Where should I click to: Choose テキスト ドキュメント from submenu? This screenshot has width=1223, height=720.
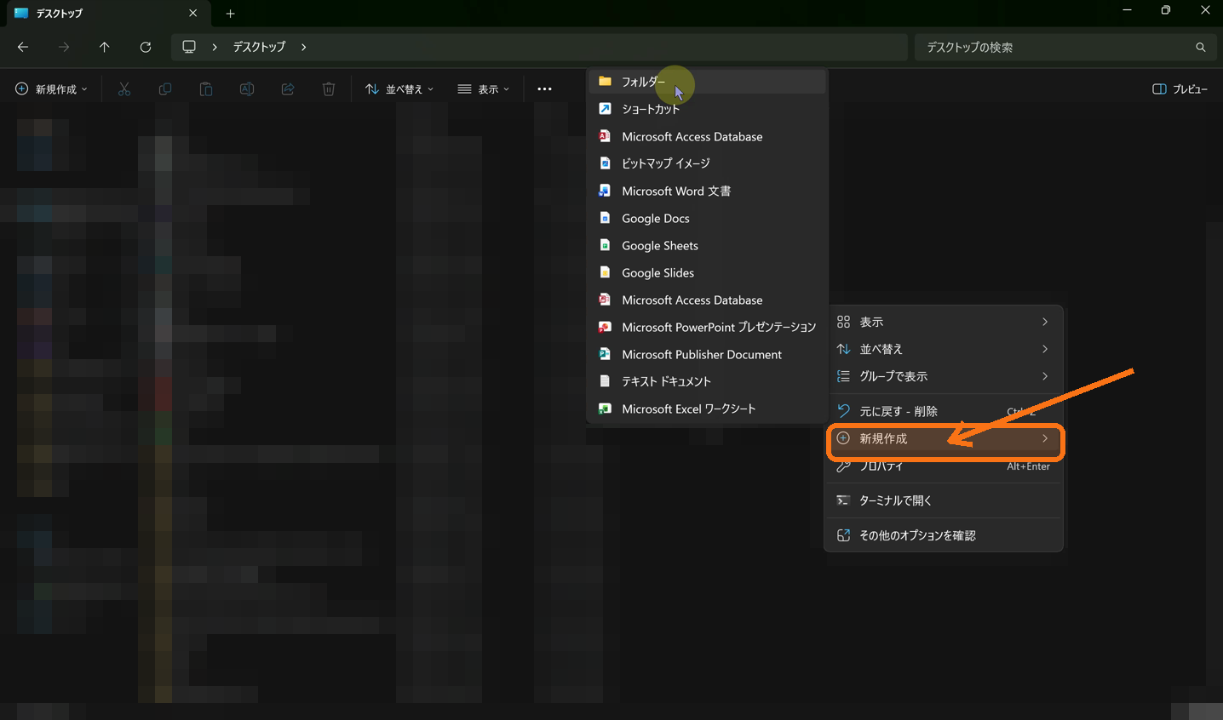[x=707, y=381]
